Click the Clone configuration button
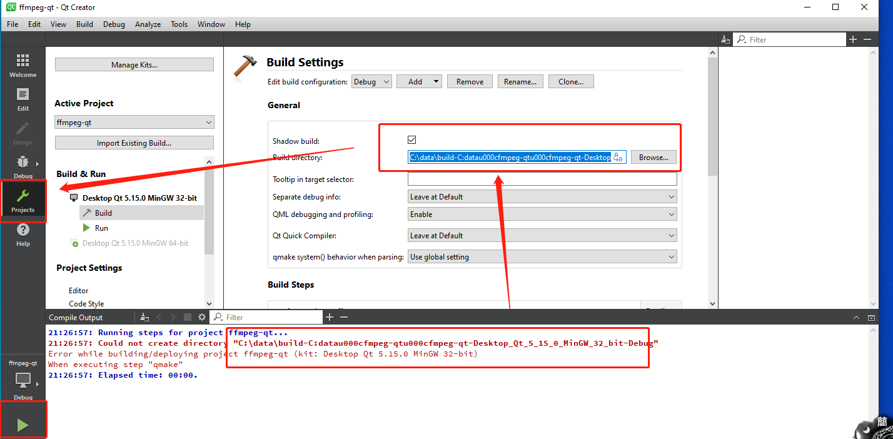 point(571,82)
